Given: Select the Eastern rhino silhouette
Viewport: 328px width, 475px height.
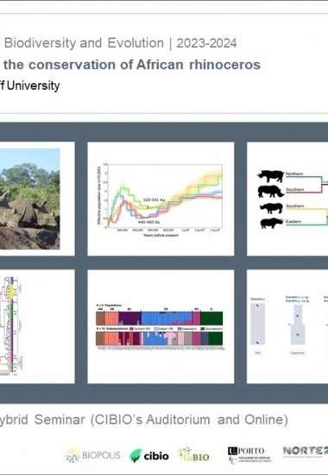Looking at the screenshot, I should click(272, 224).
